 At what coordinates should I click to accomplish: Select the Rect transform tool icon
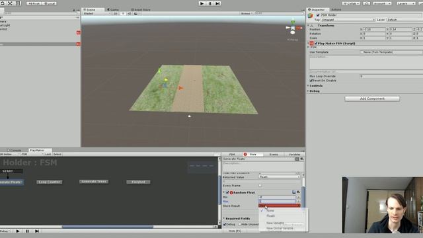click(18, 3)
